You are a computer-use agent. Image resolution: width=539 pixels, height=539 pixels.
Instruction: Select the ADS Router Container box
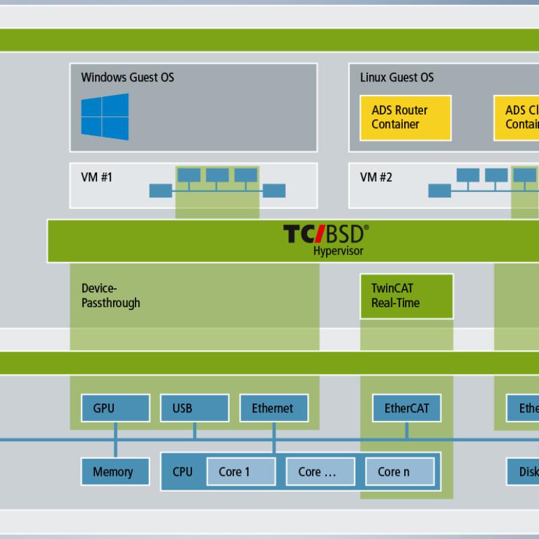pyautogui.click(x=406, y=118)
